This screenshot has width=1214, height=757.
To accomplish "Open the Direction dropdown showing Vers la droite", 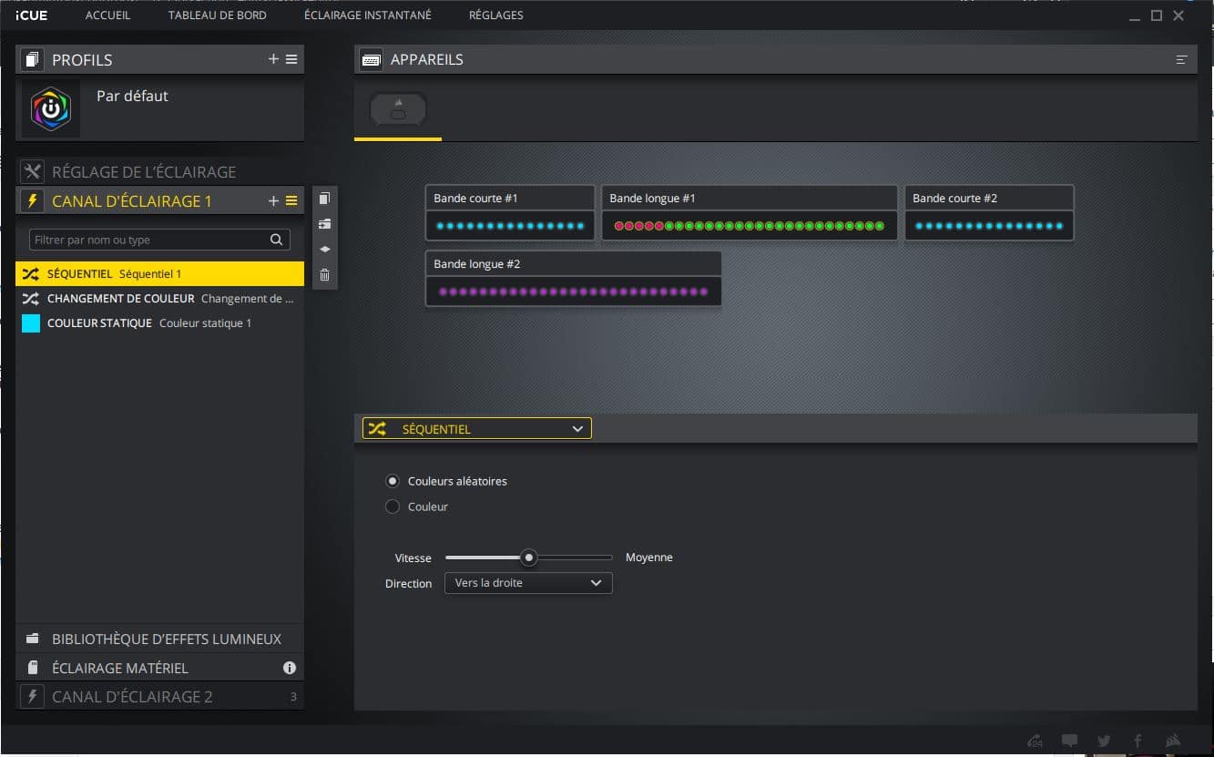I will 527,583.
